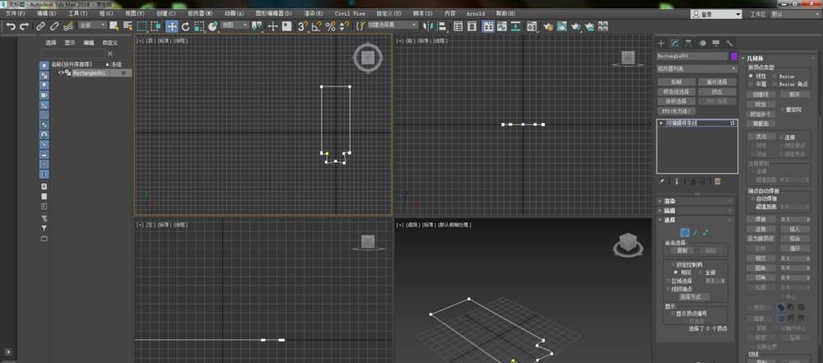The image size is (823, 363).
Task: Toggle the 3D Snaps button
Action: (303, 26)
